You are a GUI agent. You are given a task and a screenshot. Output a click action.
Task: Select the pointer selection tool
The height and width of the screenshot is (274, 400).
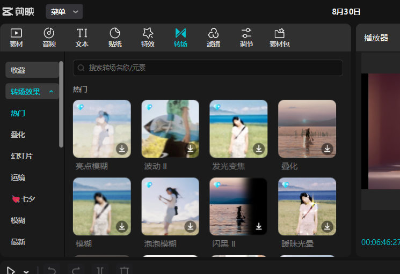pyautogui.click(x=11, y=270)
